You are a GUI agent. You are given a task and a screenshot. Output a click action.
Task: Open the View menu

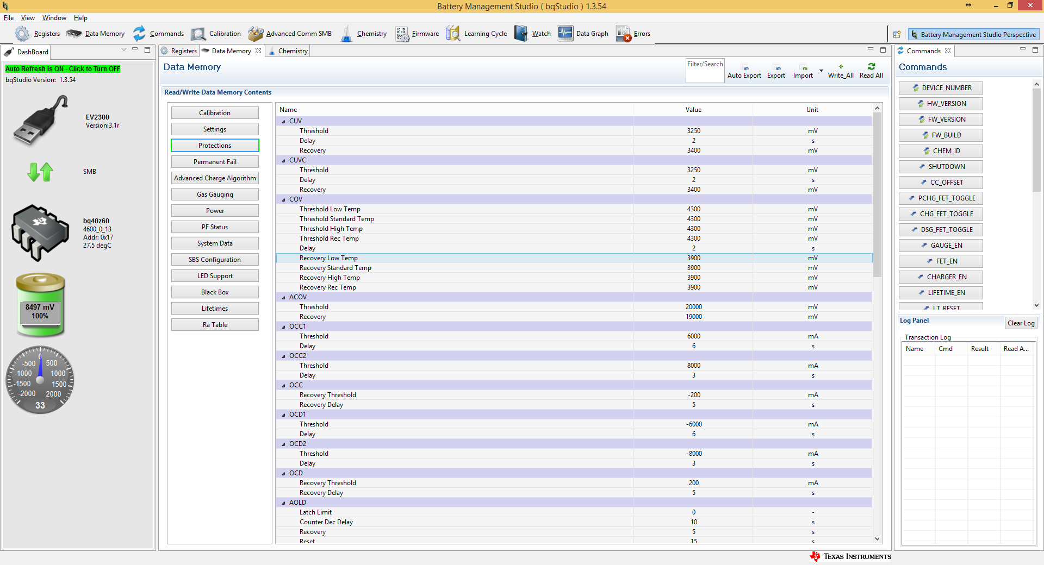tap(28, 18)
